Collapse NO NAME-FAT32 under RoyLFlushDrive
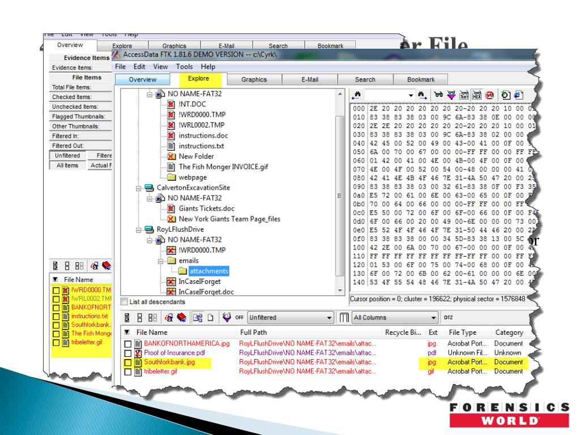 coord(149,240)
